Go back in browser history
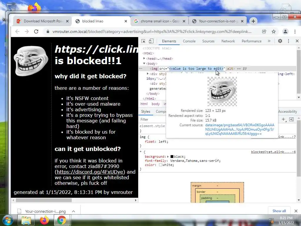This screenshot has width=301, height=226. 17,31
